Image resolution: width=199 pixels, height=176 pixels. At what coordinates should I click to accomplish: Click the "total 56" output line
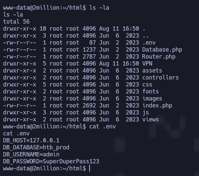tap(14, 22)
